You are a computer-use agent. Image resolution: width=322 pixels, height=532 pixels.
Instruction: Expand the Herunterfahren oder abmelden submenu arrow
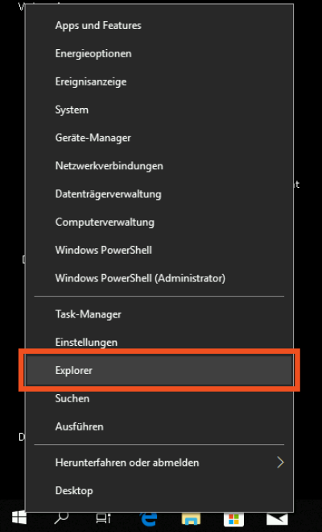280,462
